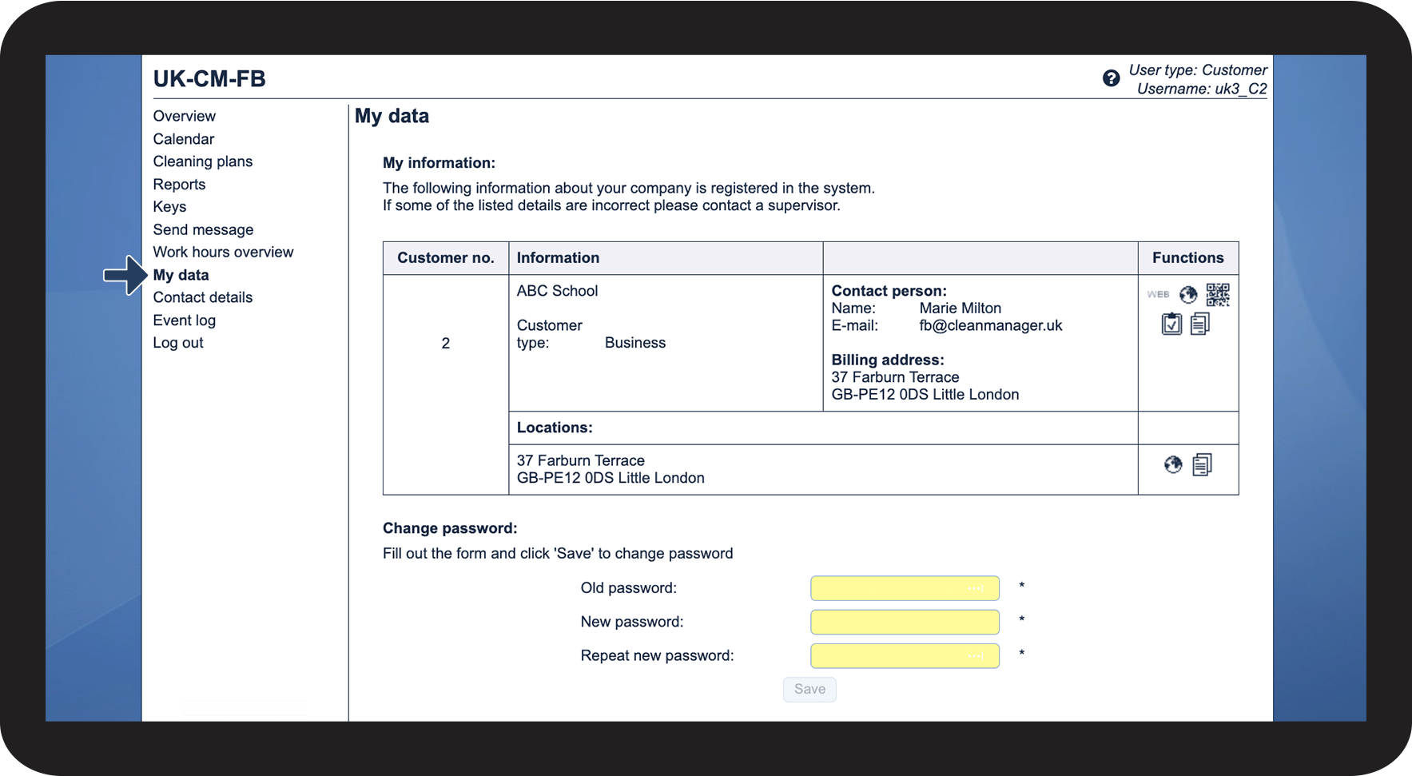Open the documents icon for ABC School
Screen dimensions: 1412x776
pos(1200,324)
